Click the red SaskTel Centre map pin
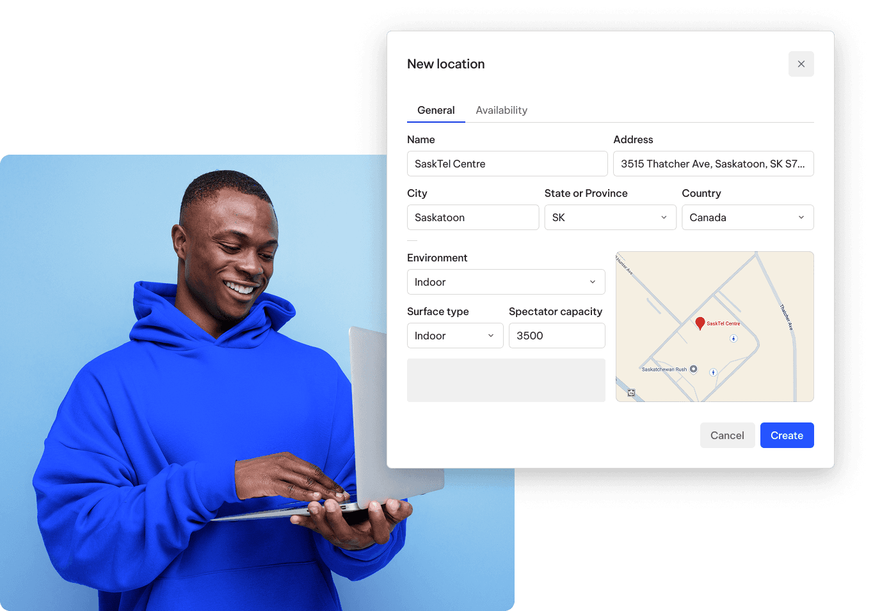 [x=700, y=323]
